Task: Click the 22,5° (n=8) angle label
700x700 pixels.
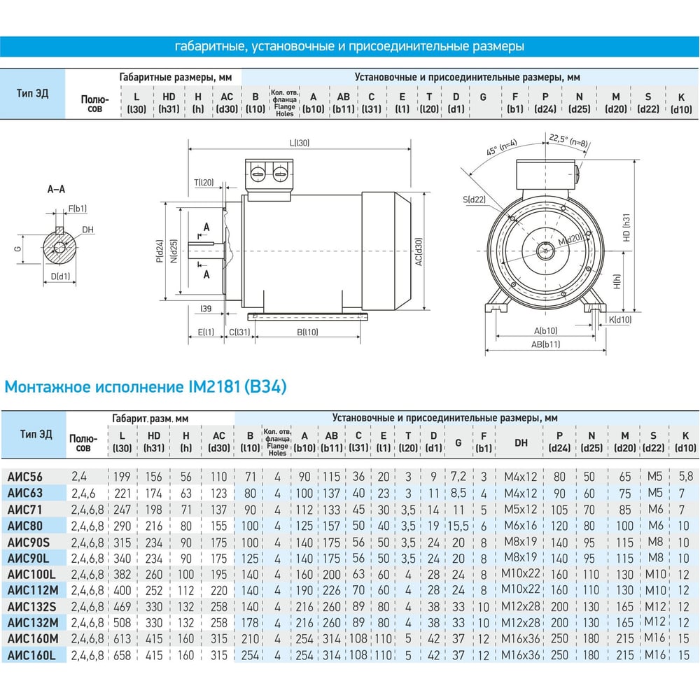Action: tap(568, 141)
